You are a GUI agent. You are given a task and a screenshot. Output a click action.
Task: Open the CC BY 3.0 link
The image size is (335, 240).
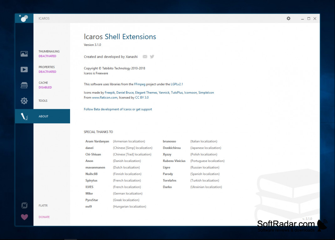(x=142, y=97)
